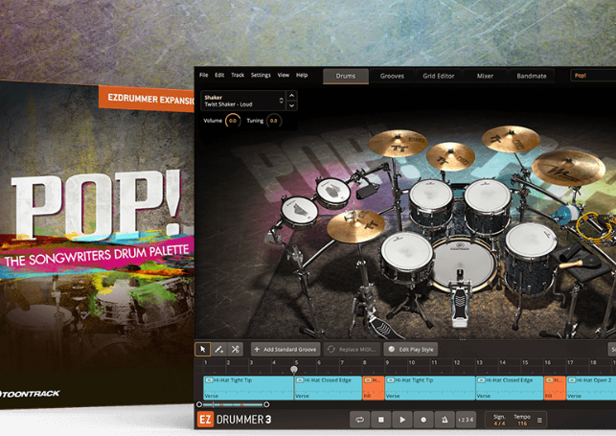
Task: Start playback with the play button
Action: [402, 420]
